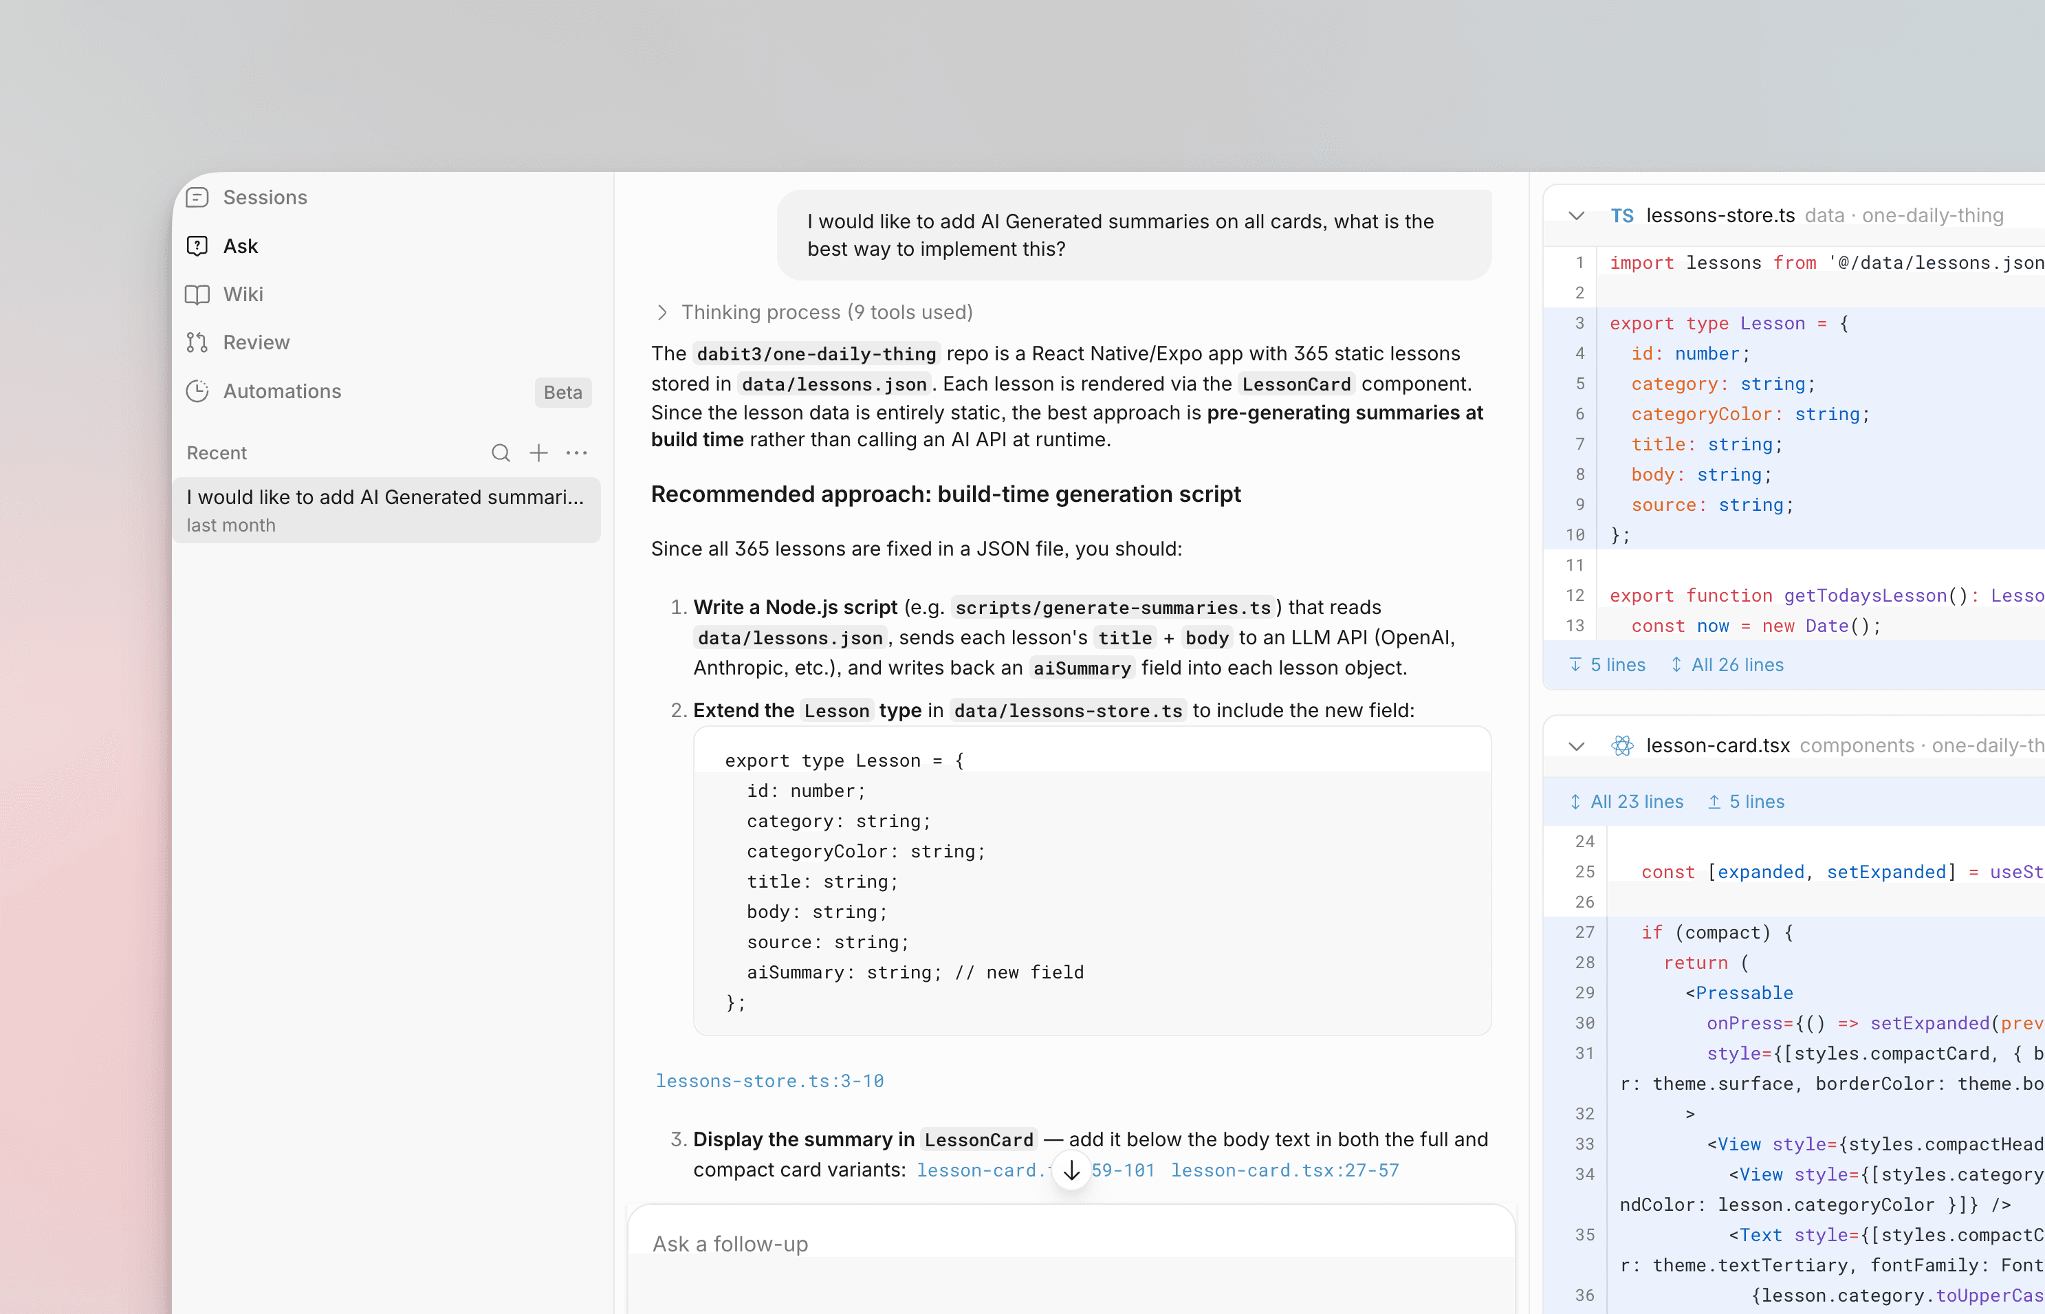
Task: Click the scroll-to-bottom arrow button
Action: pyautogui.click(x=1071, y=1171)
